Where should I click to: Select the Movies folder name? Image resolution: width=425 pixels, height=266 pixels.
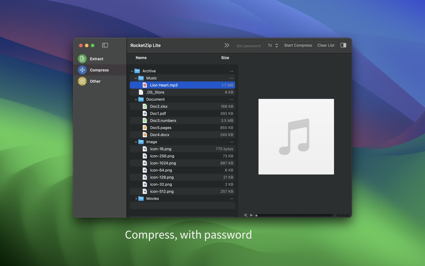pos(152,198)
